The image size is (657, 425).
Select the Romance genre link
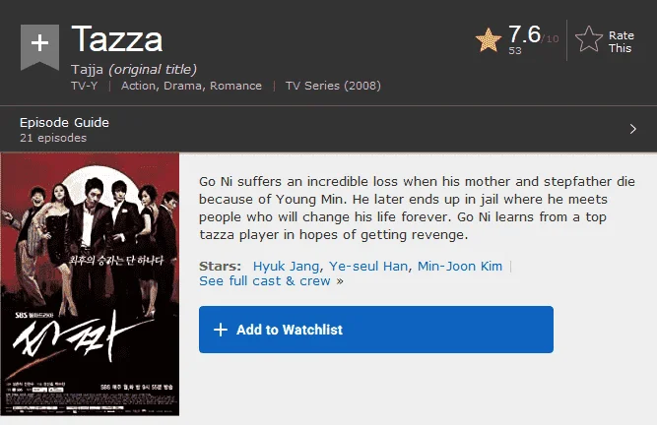(235, 86)
